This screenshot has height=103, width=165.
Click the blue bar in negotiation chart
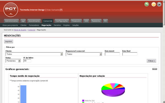tap(23, 94)
